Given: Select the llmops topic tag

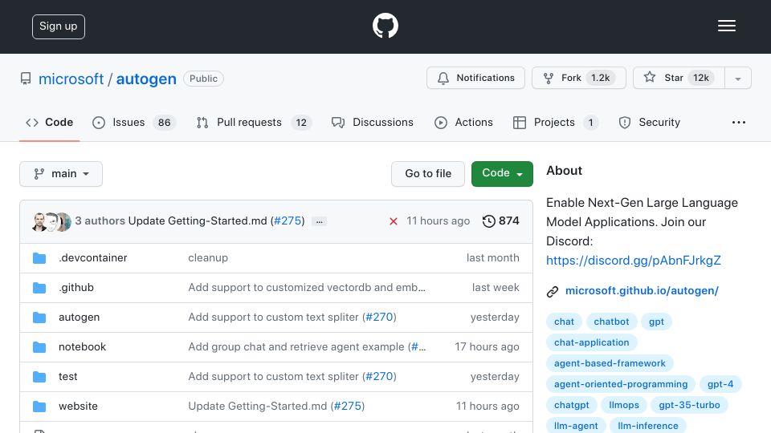Looking at the screenshot, I should [x=624, y=405].
